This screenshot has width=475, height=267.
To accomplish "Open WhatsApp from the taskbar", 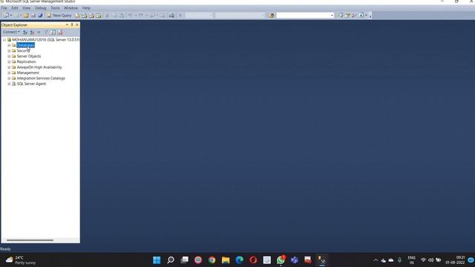I will (281, 260).
